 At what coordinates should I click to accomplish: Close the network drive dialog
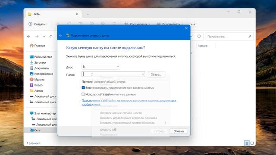click(x=186, y=28)
